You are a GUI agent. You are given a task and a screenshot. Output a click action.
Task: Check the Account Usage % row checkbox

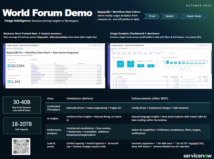113,83
